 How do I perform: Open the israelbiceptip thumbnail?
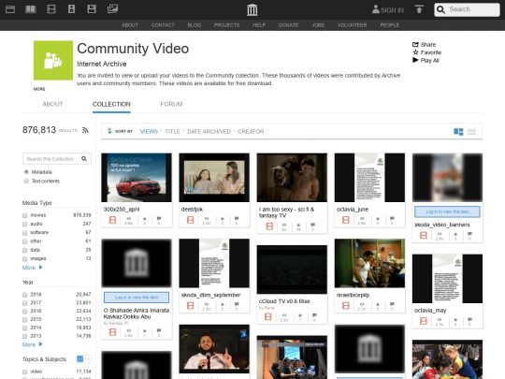[x=369, y=263]
